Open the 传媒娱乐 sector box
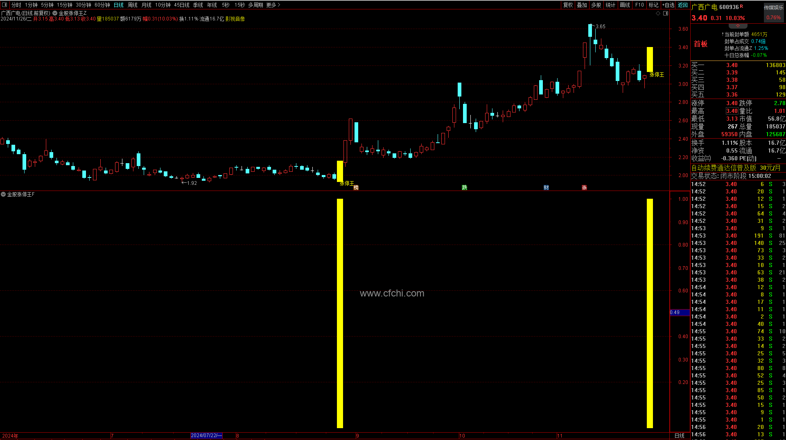The width and height of the screenshot is (786, 440). coord(773,12)
